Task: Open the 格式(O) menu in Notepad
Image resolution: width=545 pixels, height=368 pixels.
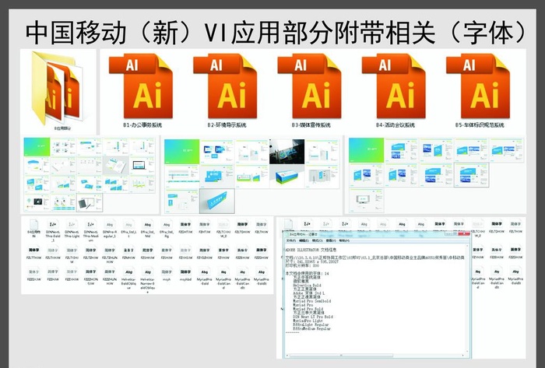Action: click(x=317, y=240)
